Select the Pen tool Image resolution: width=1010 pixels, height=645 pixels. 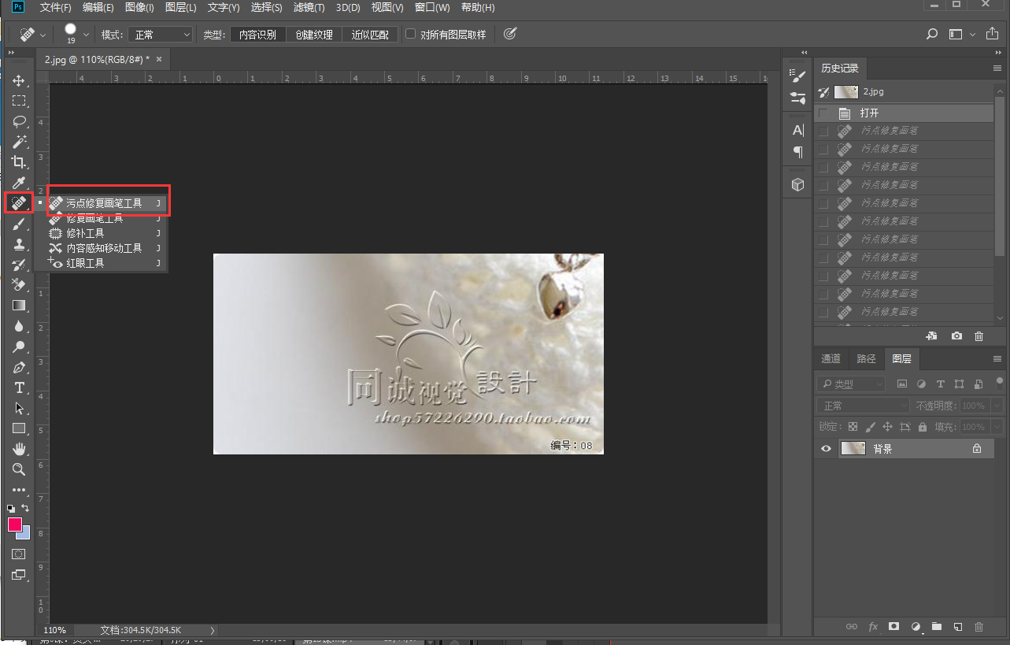coord(19,367)
